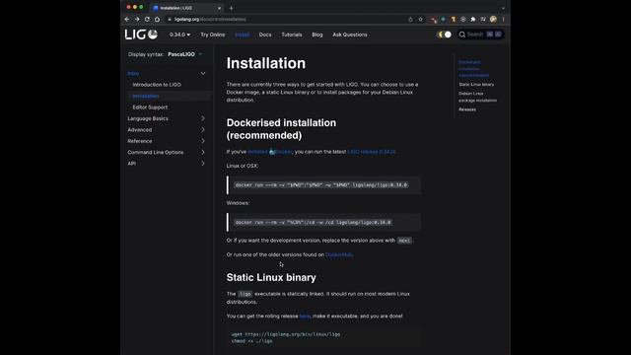
Task: Expand Command Line Options section
Action: click(203, 152)
